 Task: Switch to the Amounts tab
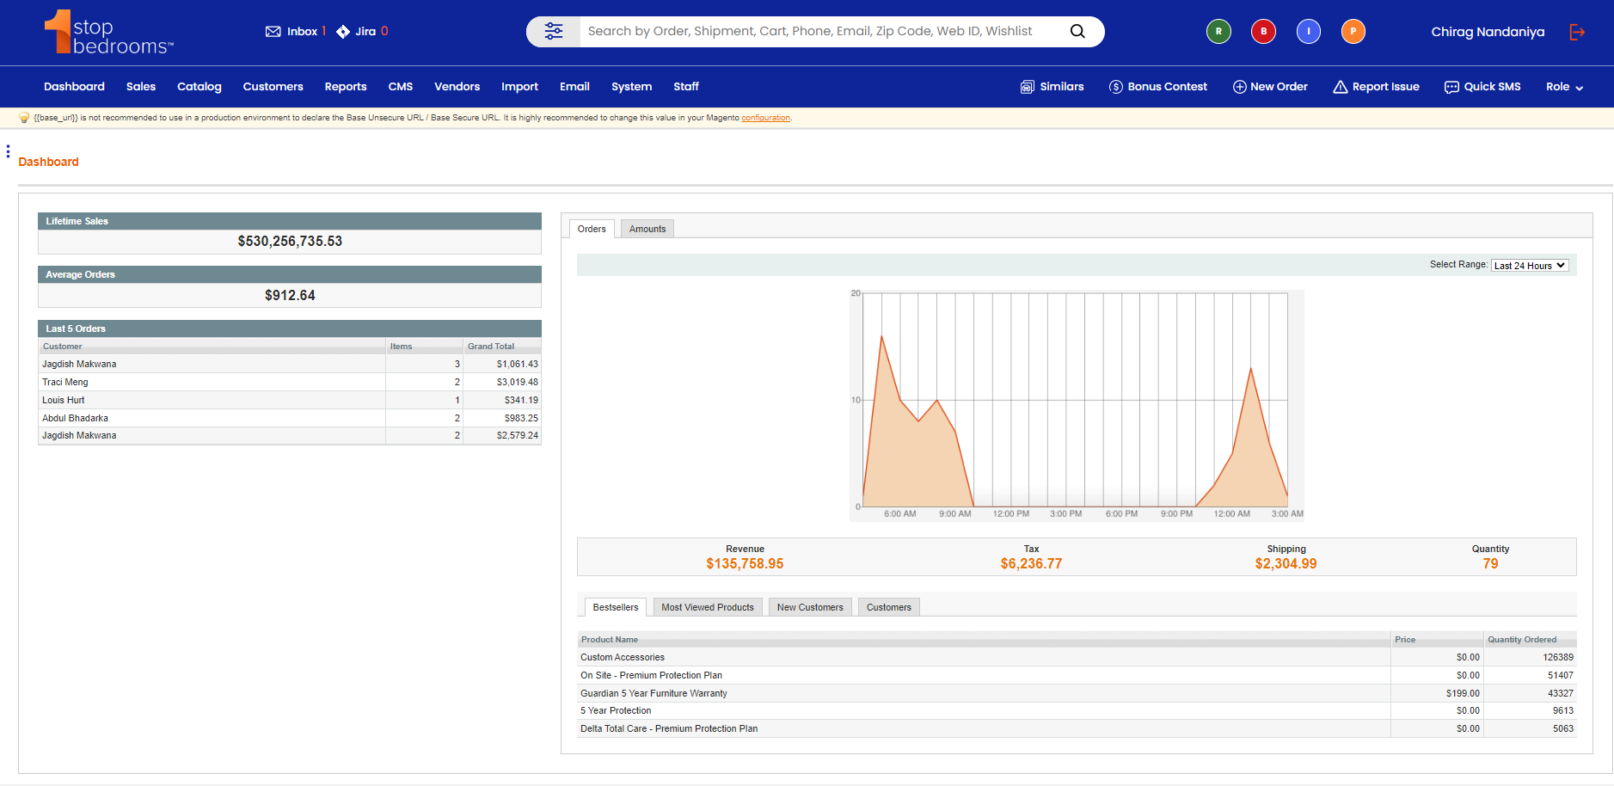pos(647,229)
